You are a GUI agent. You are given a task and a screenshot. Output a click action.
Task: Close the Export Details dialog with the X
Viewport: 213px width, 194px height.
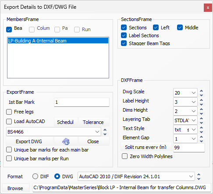pyautogui.click(x=208, y=7)
